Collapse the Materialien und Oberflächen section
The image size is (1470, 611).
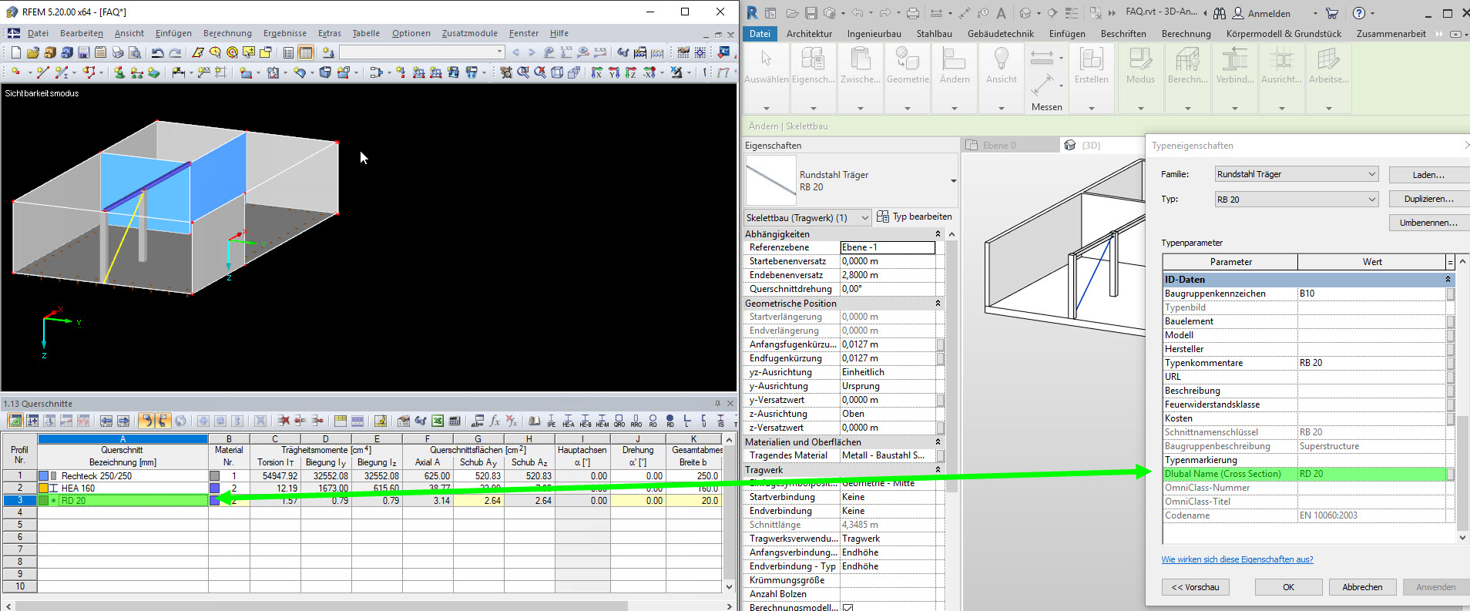click(x=938, y=442)
